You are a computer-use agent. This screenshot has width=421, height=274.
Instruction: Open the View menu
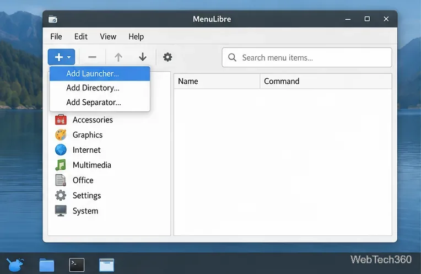pyautogui.click(x=108, y=36)
